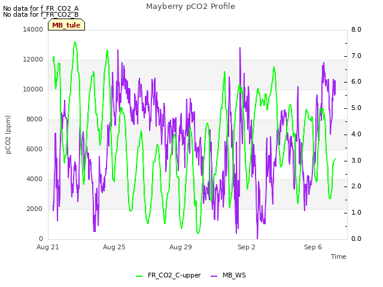383x287 pixels.
Task: Click the 'No data for f_FR_CO2_A' message
Action: [x=41, y=8]
